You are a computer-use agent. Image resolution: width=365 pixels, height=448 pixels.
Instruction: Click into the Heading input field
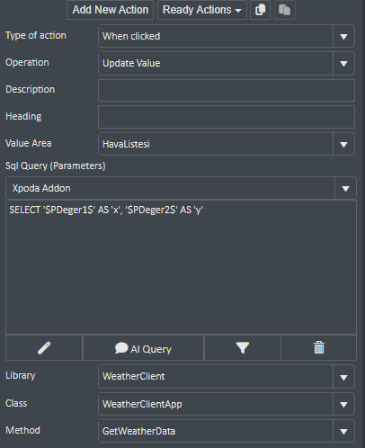click(x=227, y=117)
